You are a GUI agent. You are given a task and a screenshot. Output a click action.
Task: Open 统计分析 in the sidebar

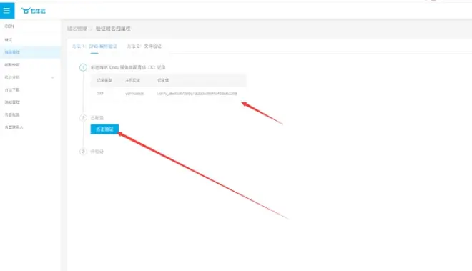[x=12, y=77]
